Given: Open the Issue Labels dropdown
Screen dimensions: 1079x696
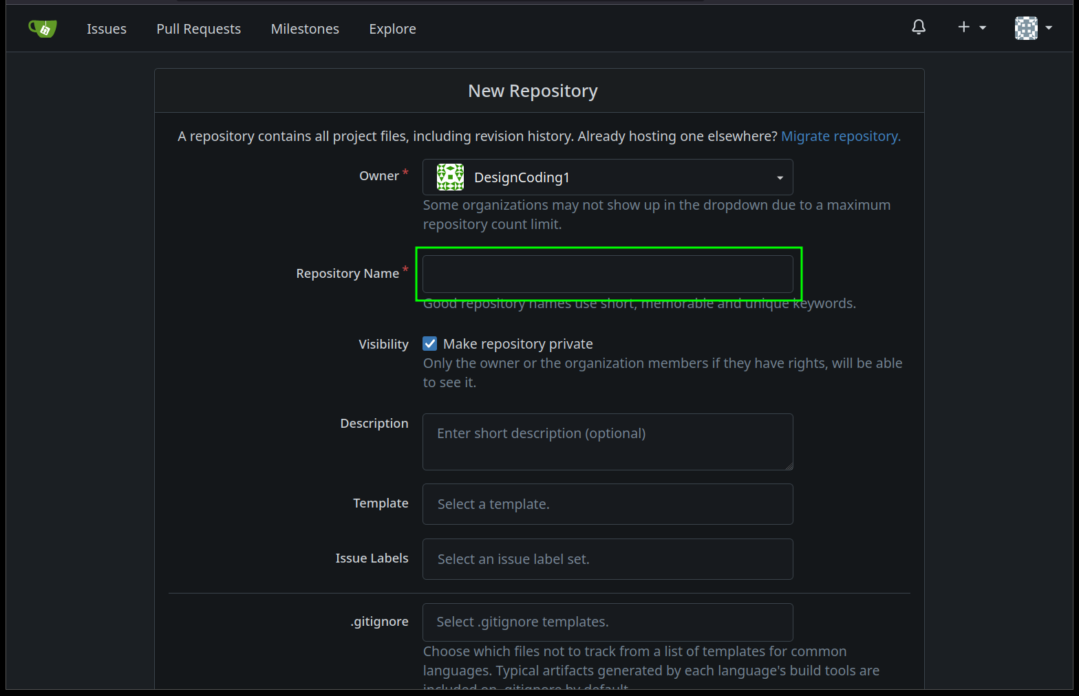Looking at the screenshot, I should [x=607, y=559].
